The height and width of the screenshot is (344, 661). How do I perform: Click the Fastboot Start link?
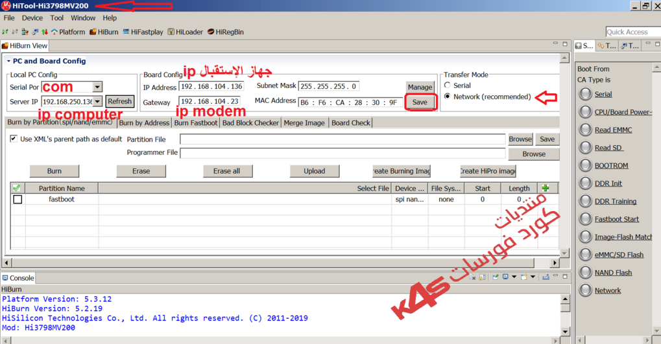coord(616,219)
